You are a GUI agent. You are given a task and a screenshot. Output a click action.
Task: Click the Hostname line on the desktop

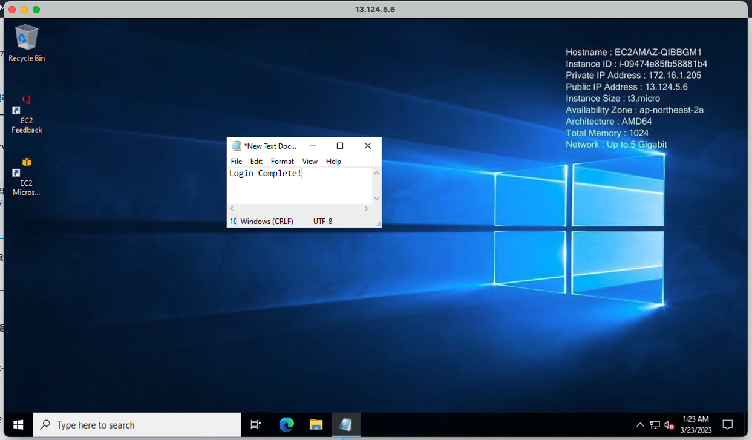coord(633,52)
